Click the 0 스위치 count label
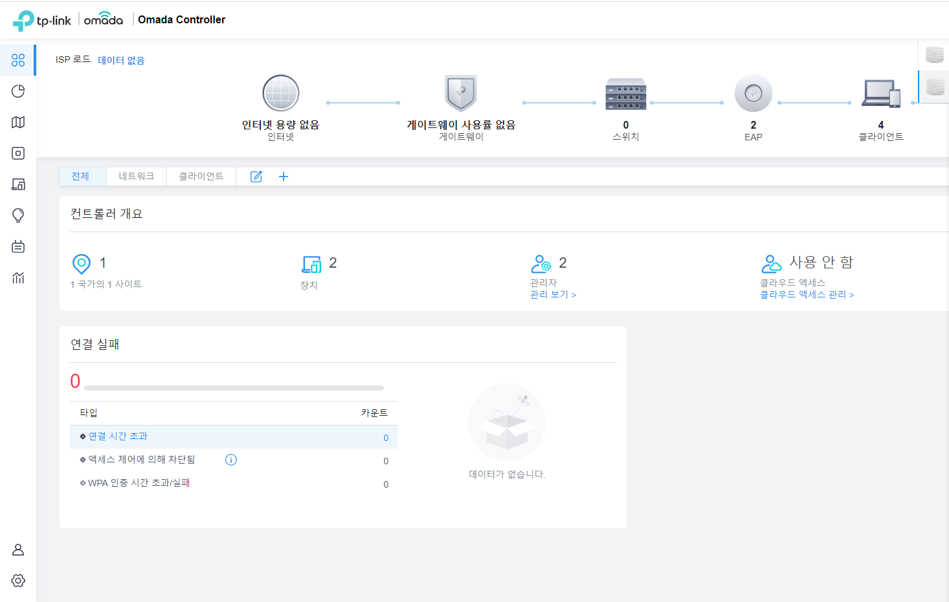949x602 pixels. point(626,131)
